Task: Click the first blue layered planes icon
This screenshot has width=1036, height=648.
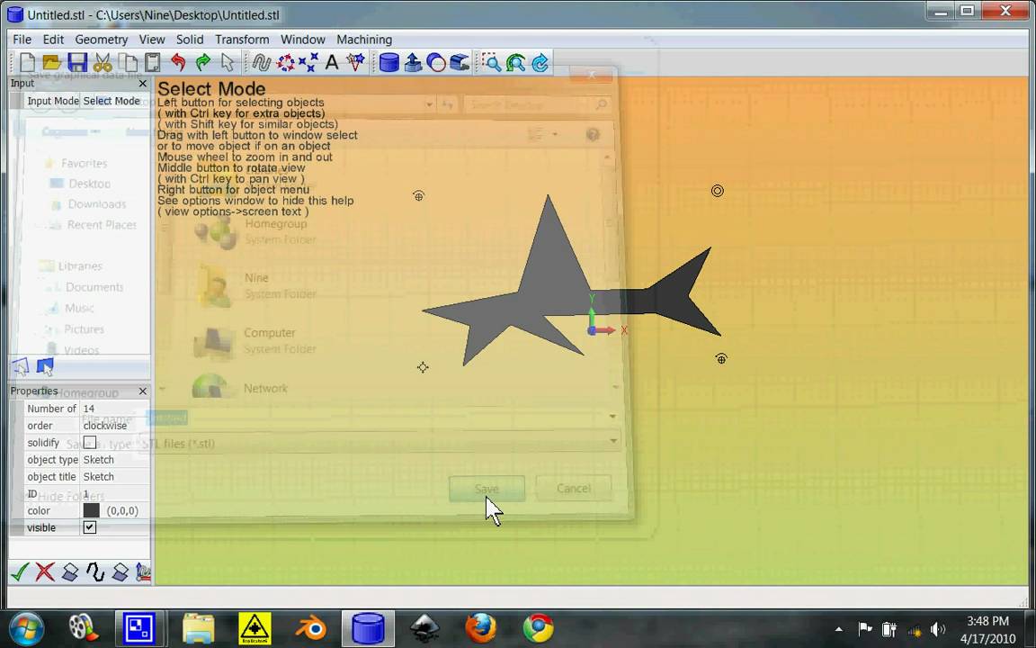Action: click(70, 572)
